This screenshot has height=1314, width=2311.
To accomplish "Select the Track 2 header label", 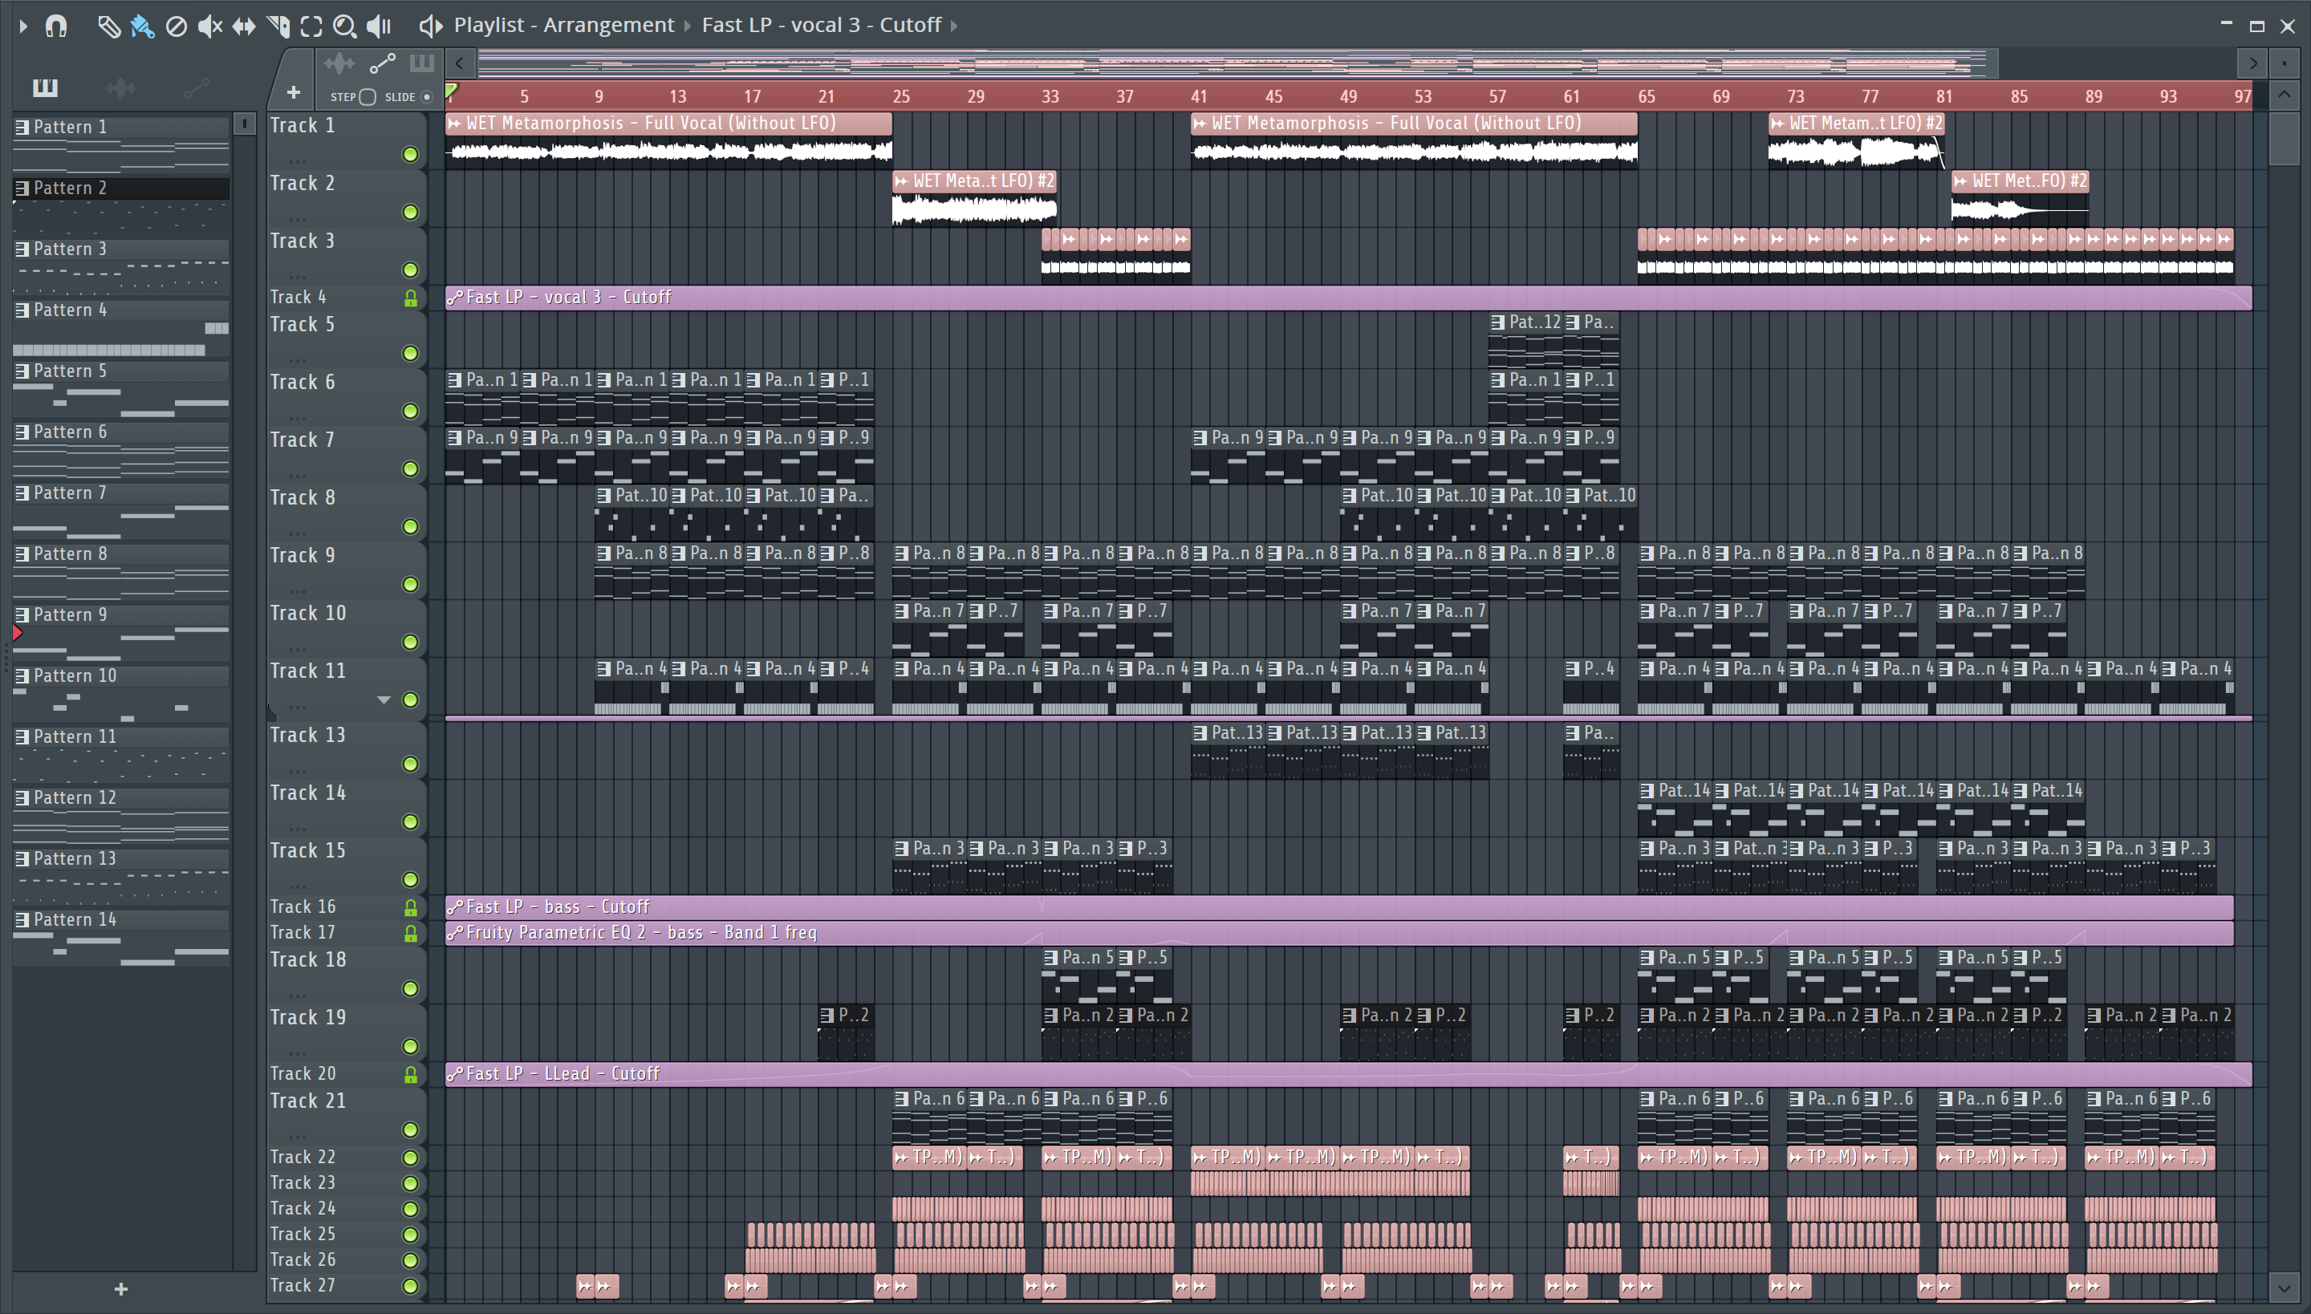I will 303,183.
